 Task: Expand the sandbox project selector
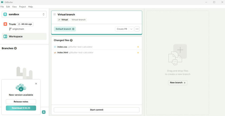[x=24, y=14]
